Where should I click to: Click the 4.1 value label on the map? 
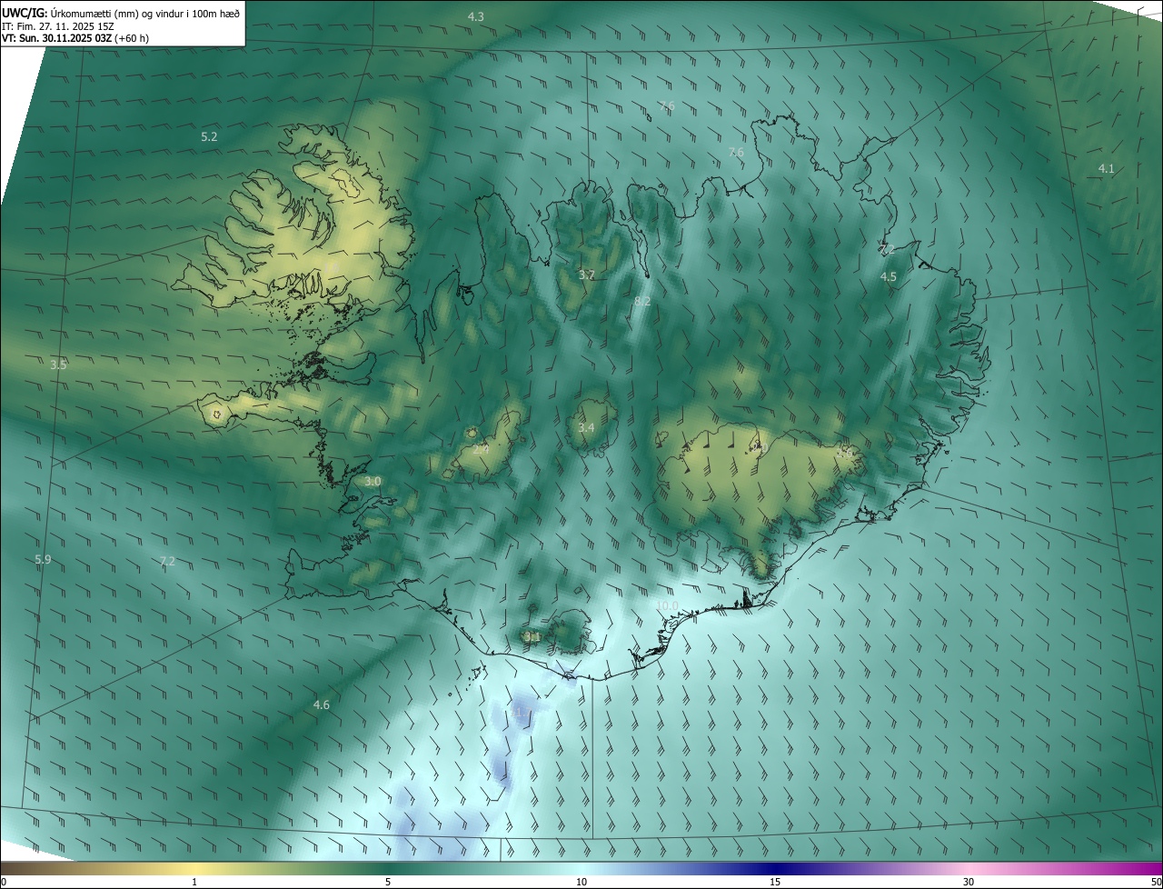[x=1106, y=168]
